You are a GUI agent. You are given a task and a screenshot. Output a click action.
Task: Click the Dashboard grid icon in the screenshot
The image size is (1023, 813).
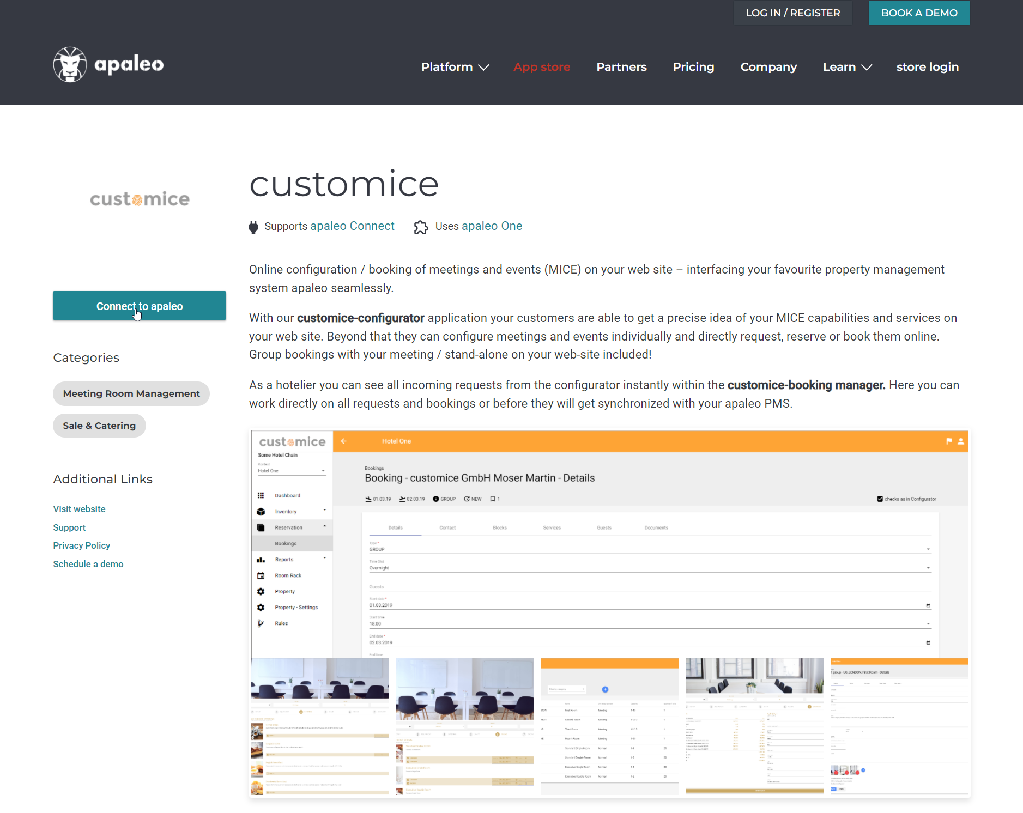[261, 495]
